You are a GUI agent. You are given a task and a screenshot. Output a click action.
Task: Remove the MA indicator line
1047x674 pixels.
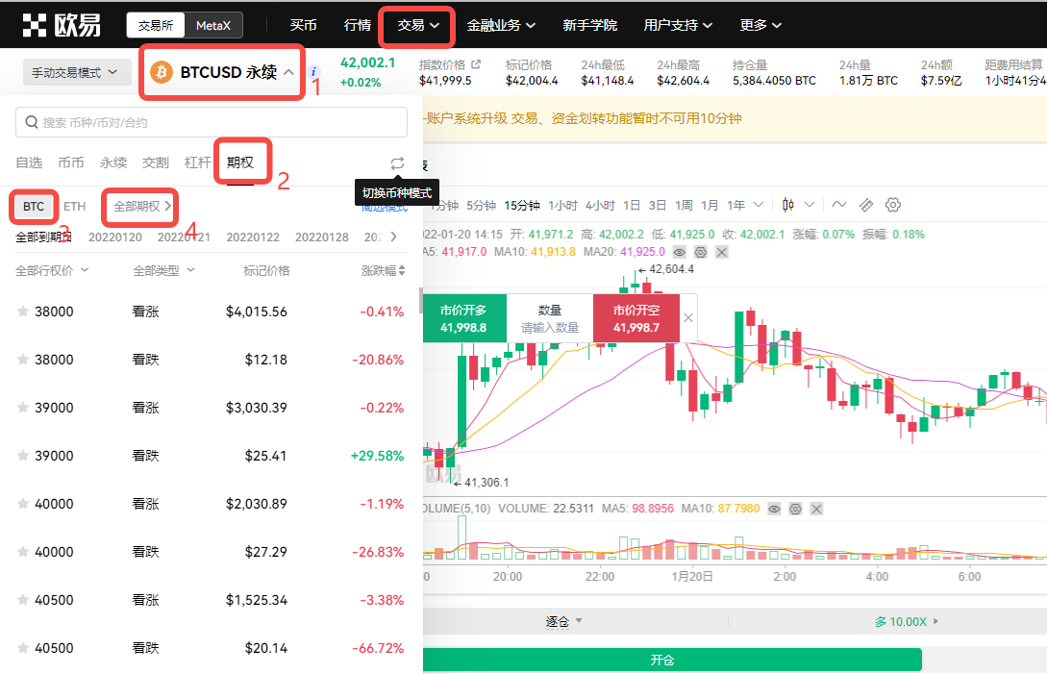pos(722,252)
